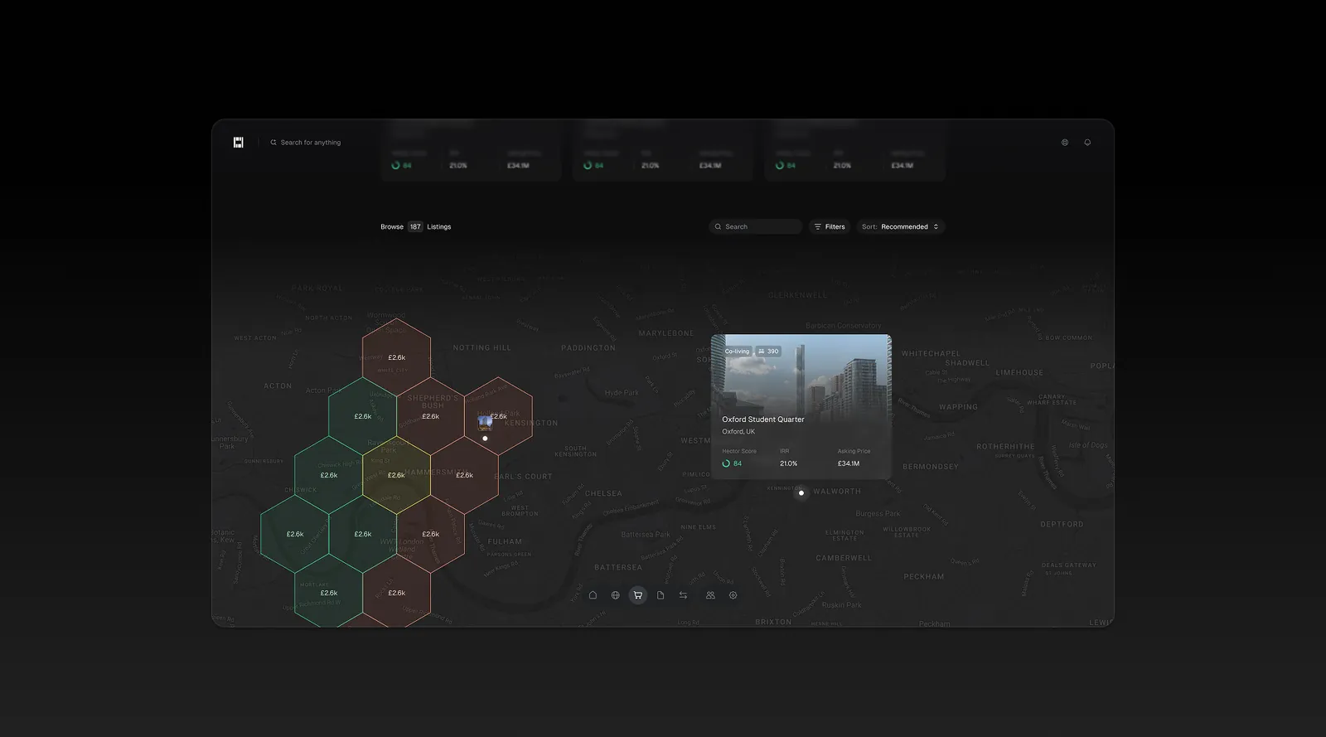Click the 390 occupants badge on card
This screenshot has width=1326, height=737.
click(x=768, y=352)
